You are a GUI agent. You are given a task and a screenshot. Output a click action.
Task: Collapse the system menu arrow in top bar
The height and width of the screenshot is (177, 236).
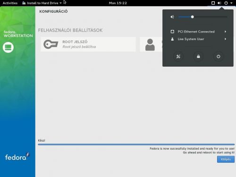click(x=231, y=3)
